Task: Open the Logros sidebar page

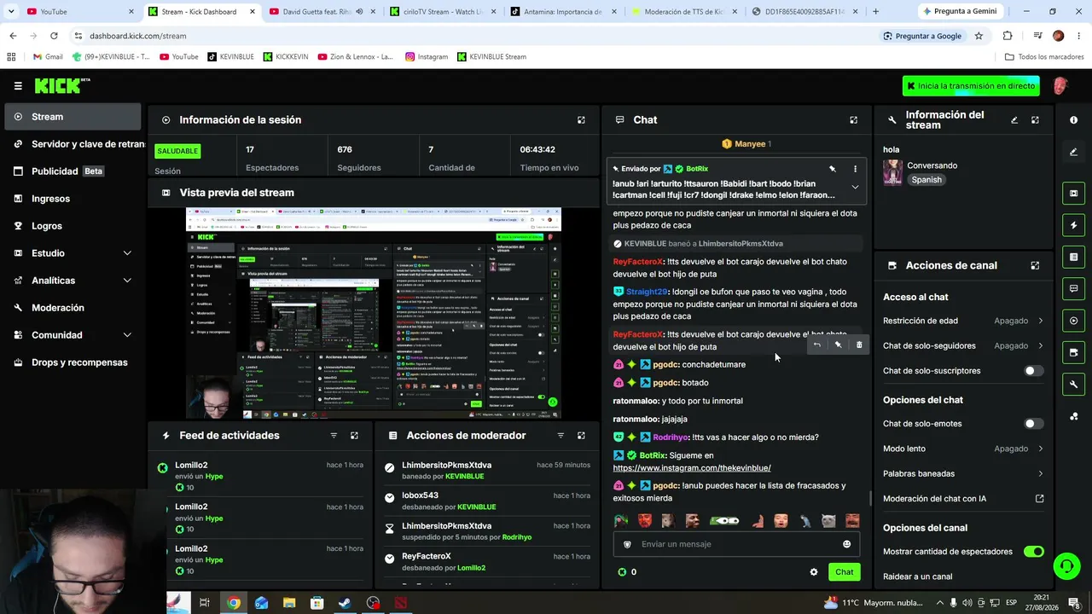Action: point(73,226)
